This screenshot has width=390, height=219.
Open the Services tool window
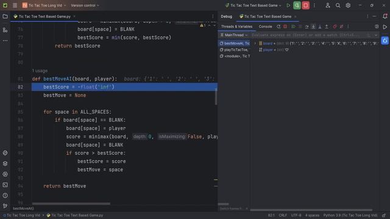click(x=5, y=175)
